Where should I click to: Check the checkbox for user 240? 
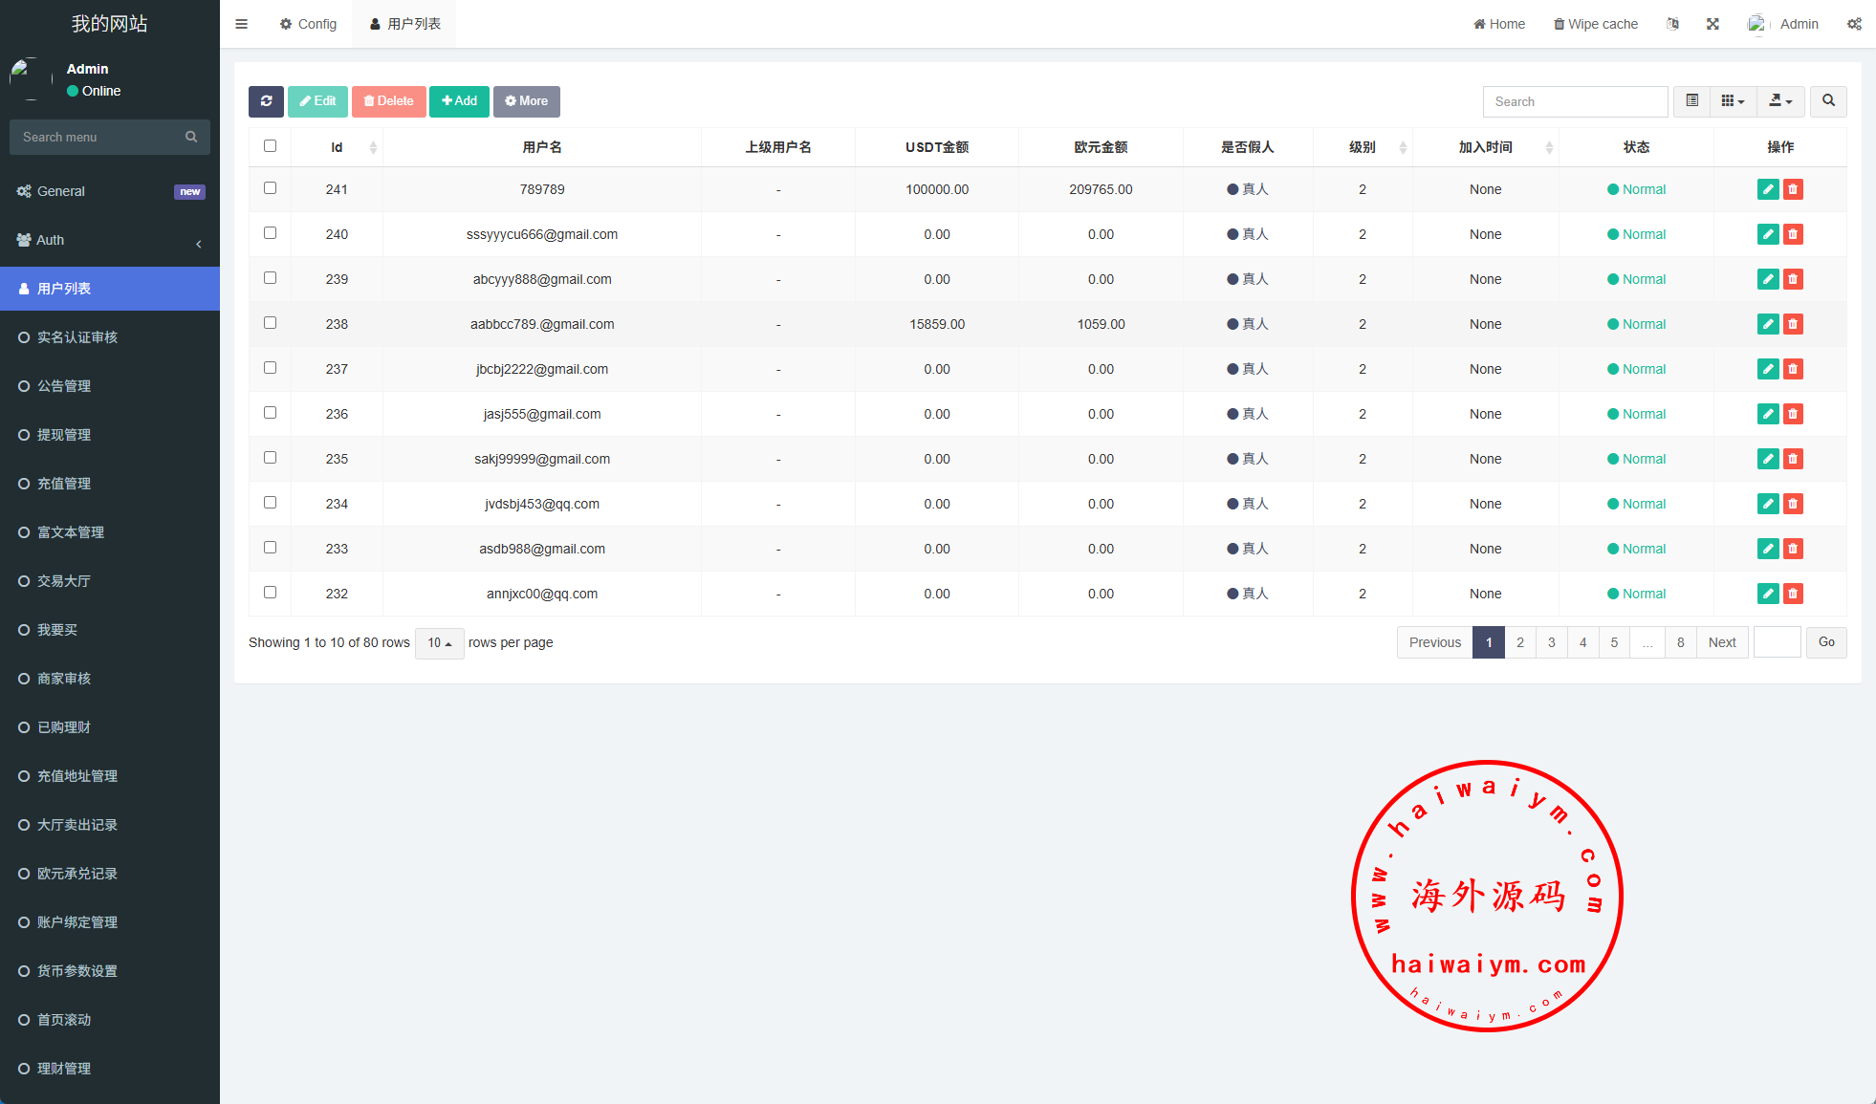[x=270, y=233]
